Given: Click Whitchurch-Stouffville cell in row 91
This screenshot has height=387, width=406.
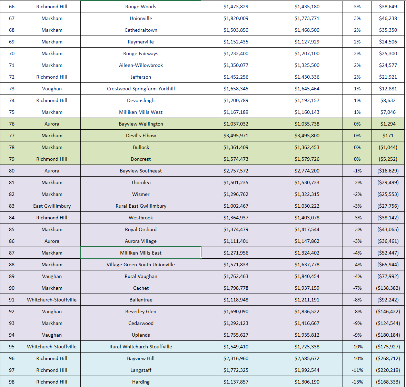Looking at the screenshot, I should coord(52,300).
